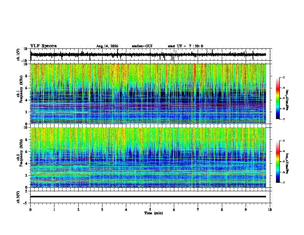The image size is (304, 235).
Task: Select the "start UT = 7:30:0" text
Action: (x=185, y=46)
